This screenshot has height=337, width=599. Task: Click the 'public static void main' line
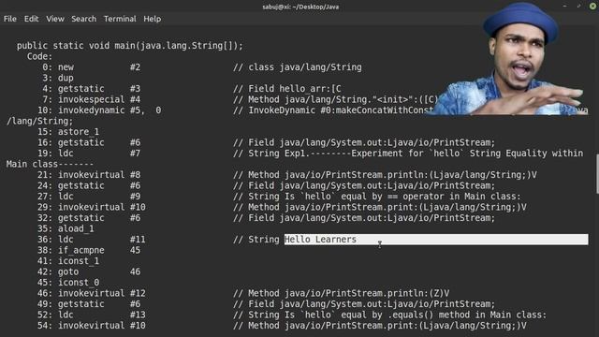[x=130, y=46]
